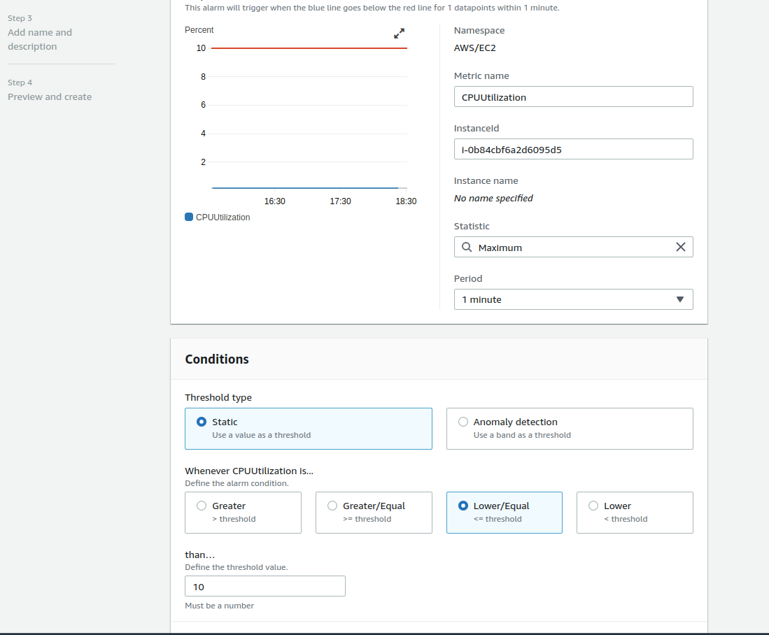Click the CPUUtilization legend color swatch
Image resolution: width=769 pixels, height=635 pixels.
click(189, 217)
